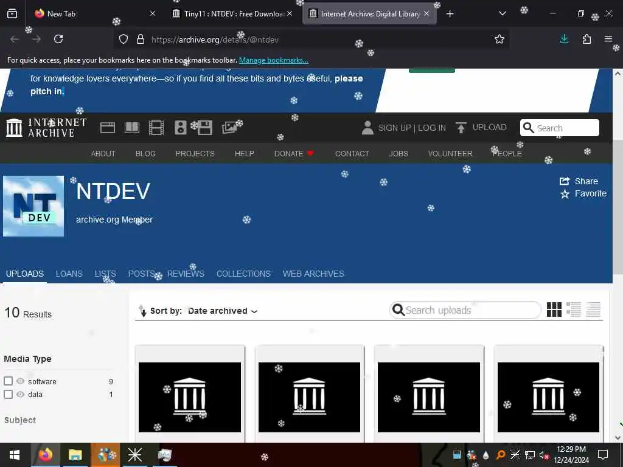
Task: Open the Blog link
Action: [145, 153]
